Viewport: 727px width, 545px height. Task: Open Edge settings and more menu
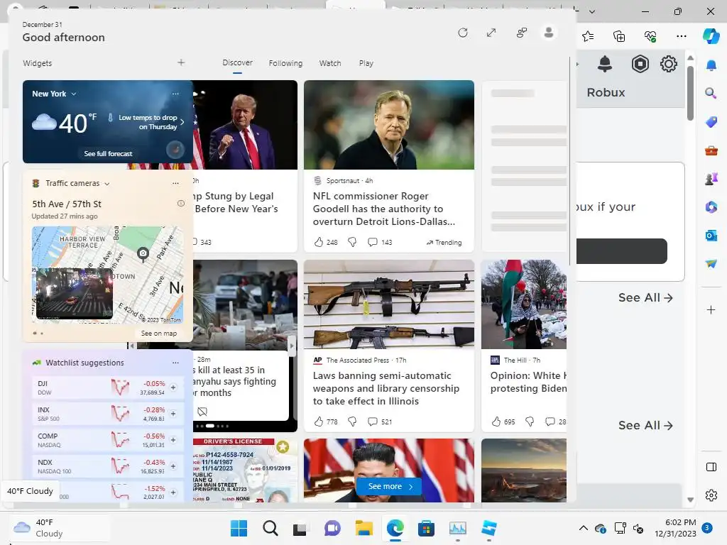click(681, 36)
